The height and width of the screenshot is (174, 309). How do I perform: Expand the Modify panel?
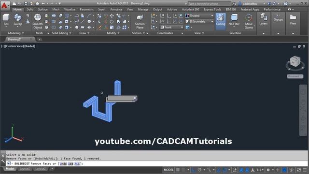pos(113,33)
